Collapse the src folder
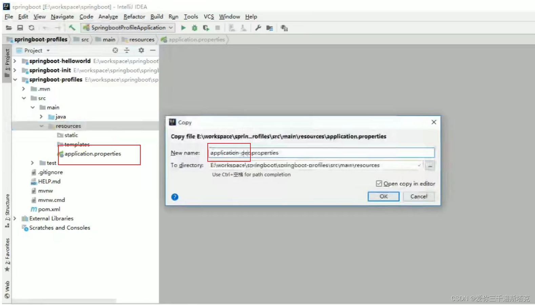Viewport: 535px width, 305px height. 23,98
